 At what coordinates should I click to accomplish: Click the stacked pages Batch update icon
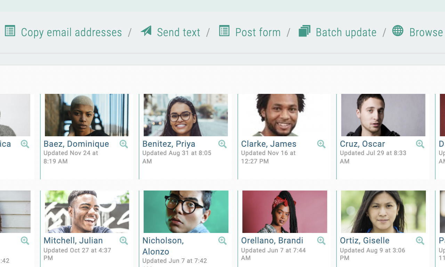tap(305, 31)
